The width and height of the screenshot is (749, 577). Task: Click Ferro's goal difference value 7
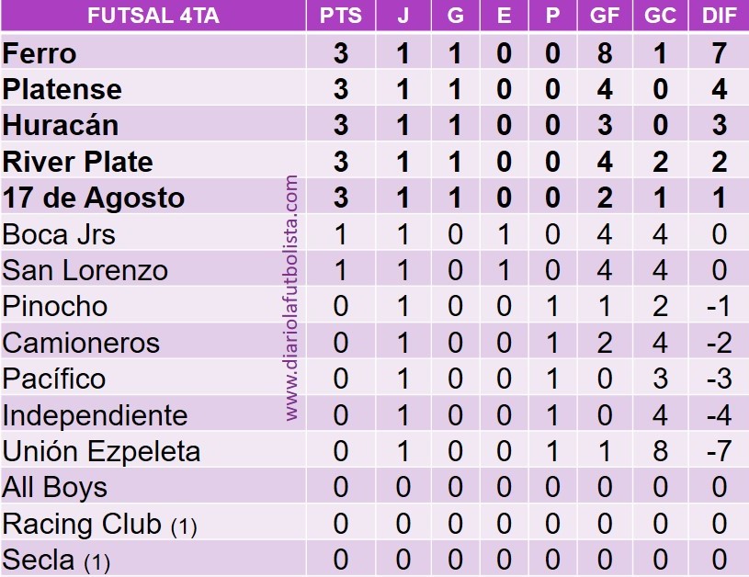click(x=719, y=53)
